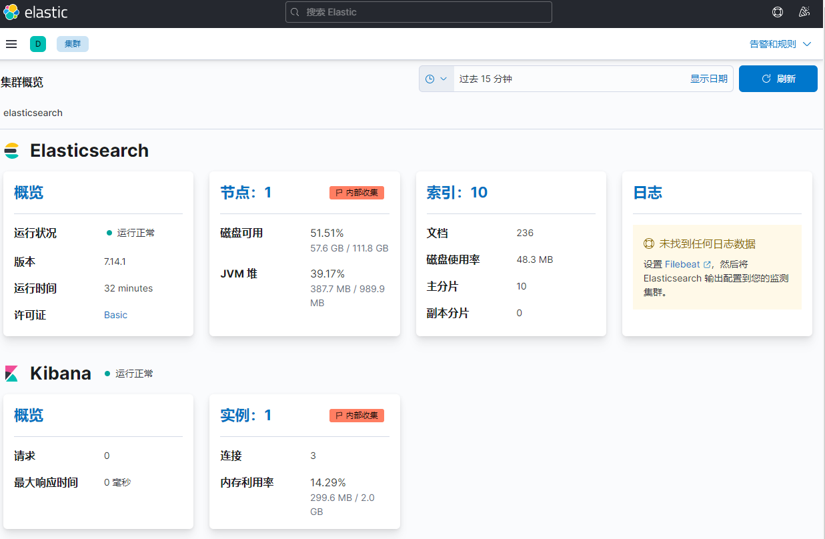The image size is (825, 539).
Task: Open the hamburger navigation menu
Action: pos(11,44)
